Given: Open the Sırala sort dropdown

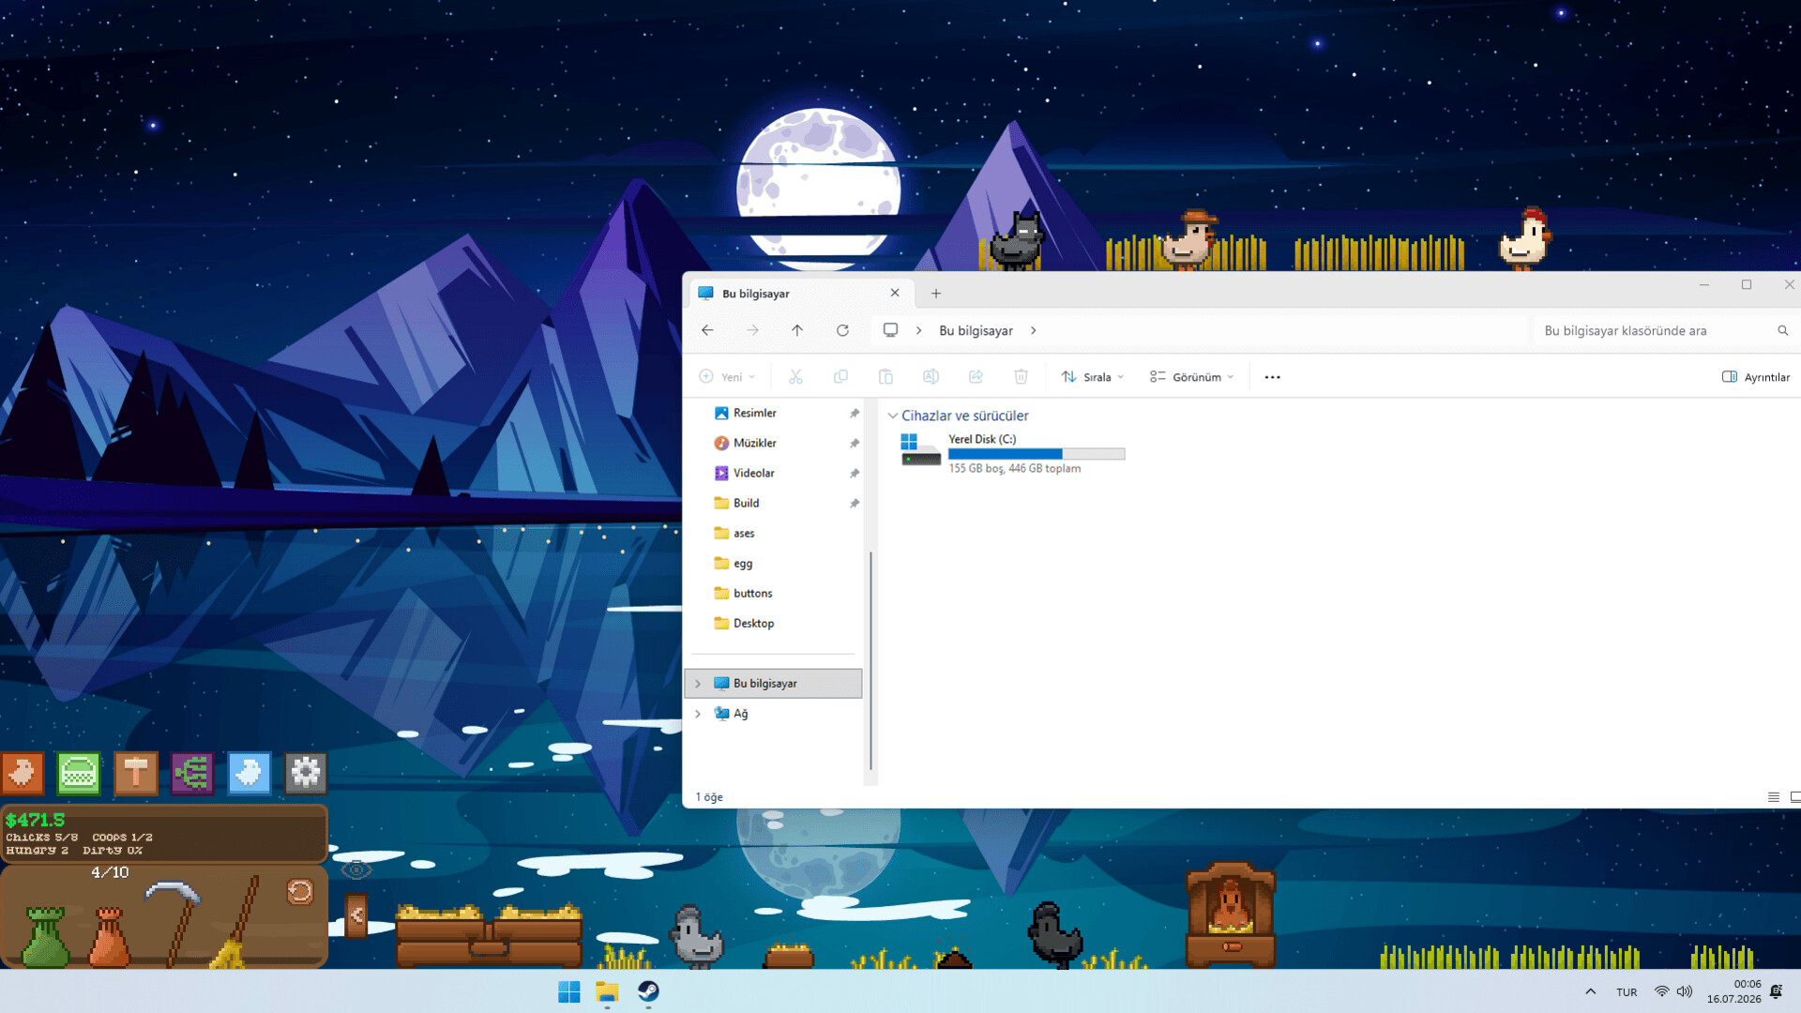Looking at the screenshot, I should (x=1093, y=377).
